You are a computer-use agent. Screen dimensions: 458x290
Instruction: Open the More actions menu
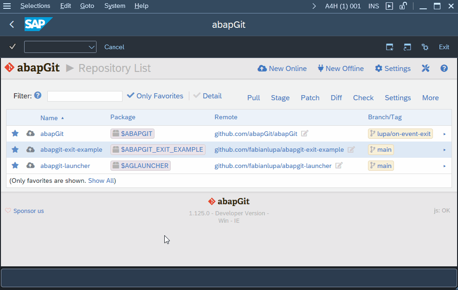430,98
